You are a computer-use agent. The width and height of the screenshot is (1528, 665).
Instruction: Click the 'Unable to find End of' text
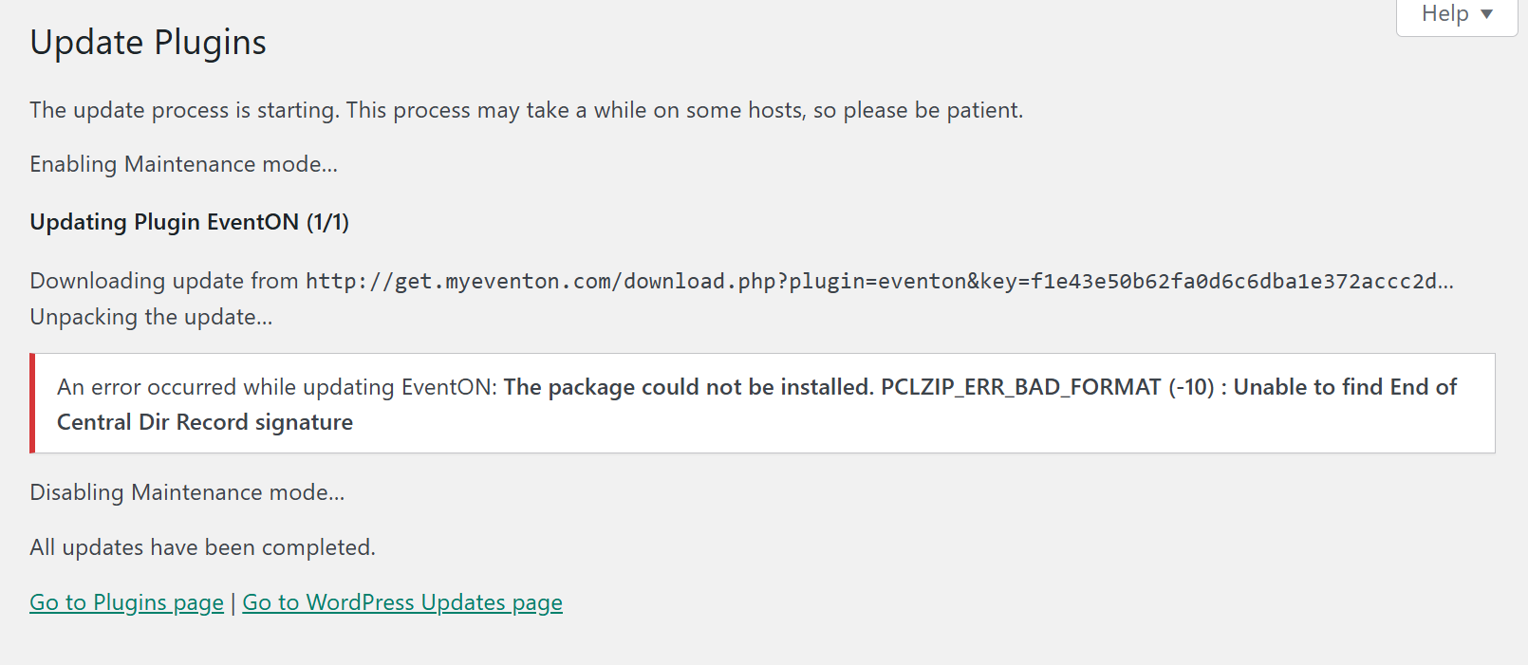point(1345,387)
